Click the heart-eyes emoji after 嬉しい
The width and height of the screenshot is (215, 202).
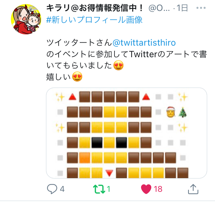[x=77, y=77]
